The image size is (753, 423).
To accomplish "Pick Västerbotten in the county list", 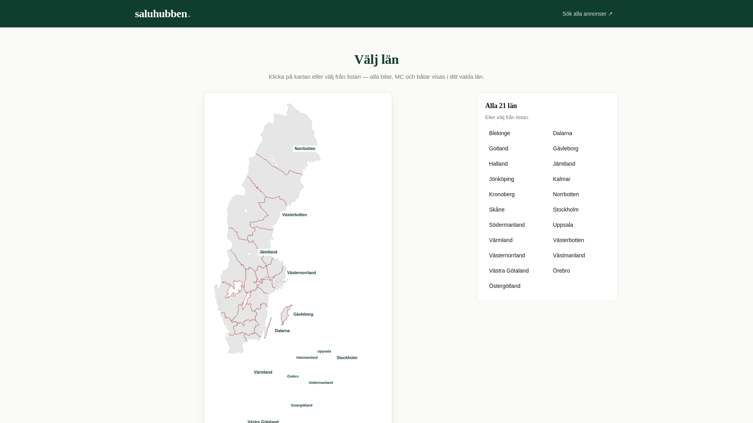I will click(x=579, y=240).
